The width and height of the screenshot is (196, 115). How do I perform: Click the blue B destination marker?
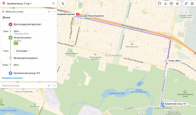163,104
